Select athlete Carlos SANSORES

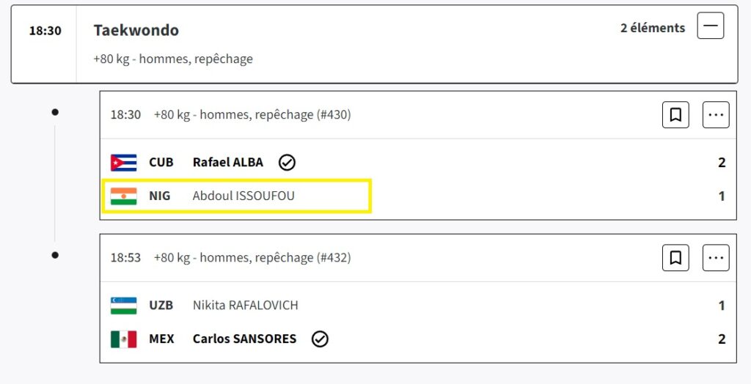click(244, 339)
